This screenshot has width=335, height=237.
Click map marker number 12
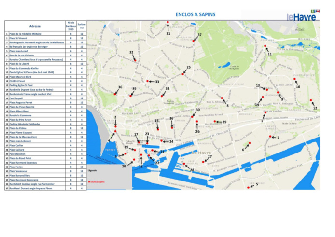pyautogui.click(x=311, y=100)
